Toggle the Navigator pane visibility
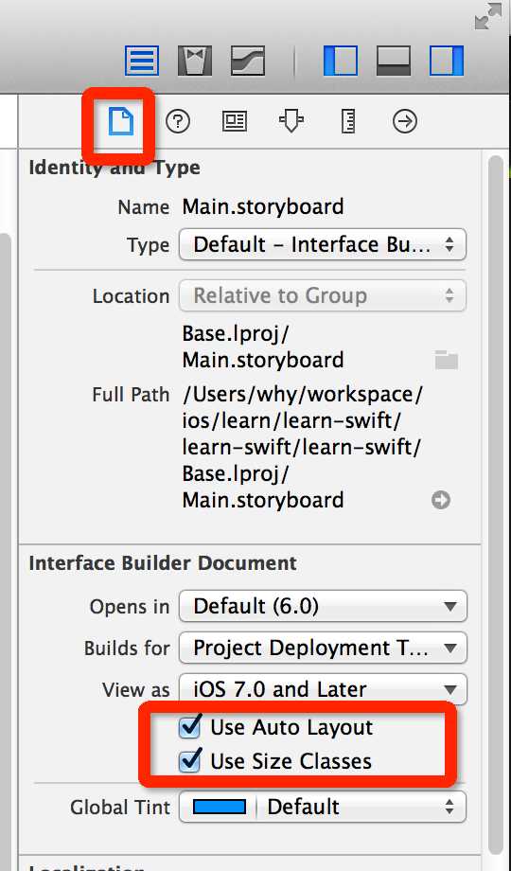The height and width of the screenshot is (871, 511). point(341,60)
